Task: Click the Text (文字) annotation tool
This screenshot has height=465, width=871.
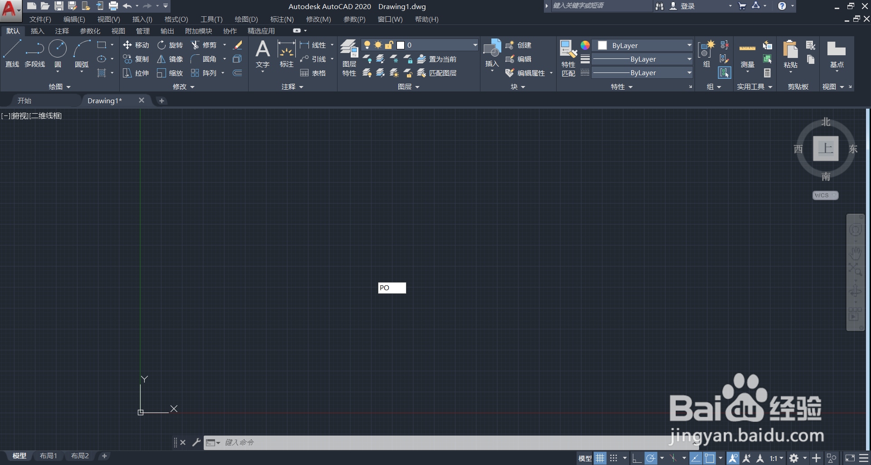Action: tap(263, 53)
